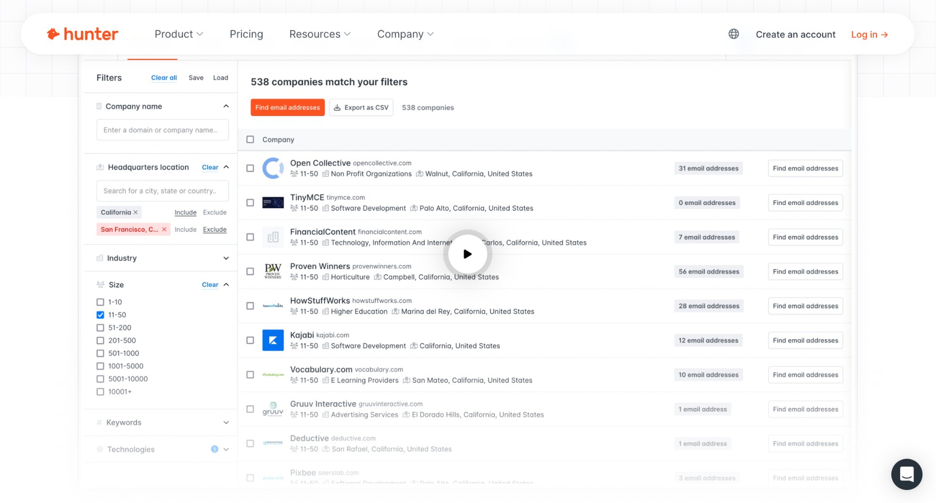Open the Company dropdown menu

click(x=406, y=34)
